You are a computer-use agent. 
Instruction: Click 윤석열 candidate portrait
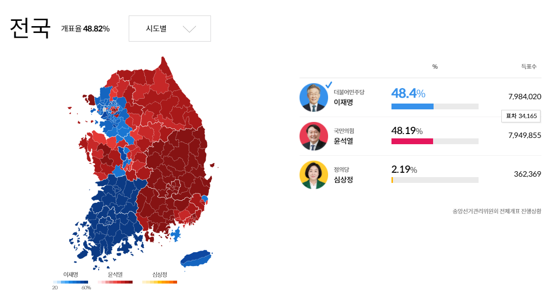tap(314, 136)
